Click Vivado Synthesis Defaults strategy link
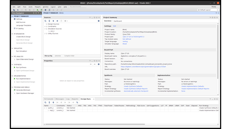 pos(133,86)
